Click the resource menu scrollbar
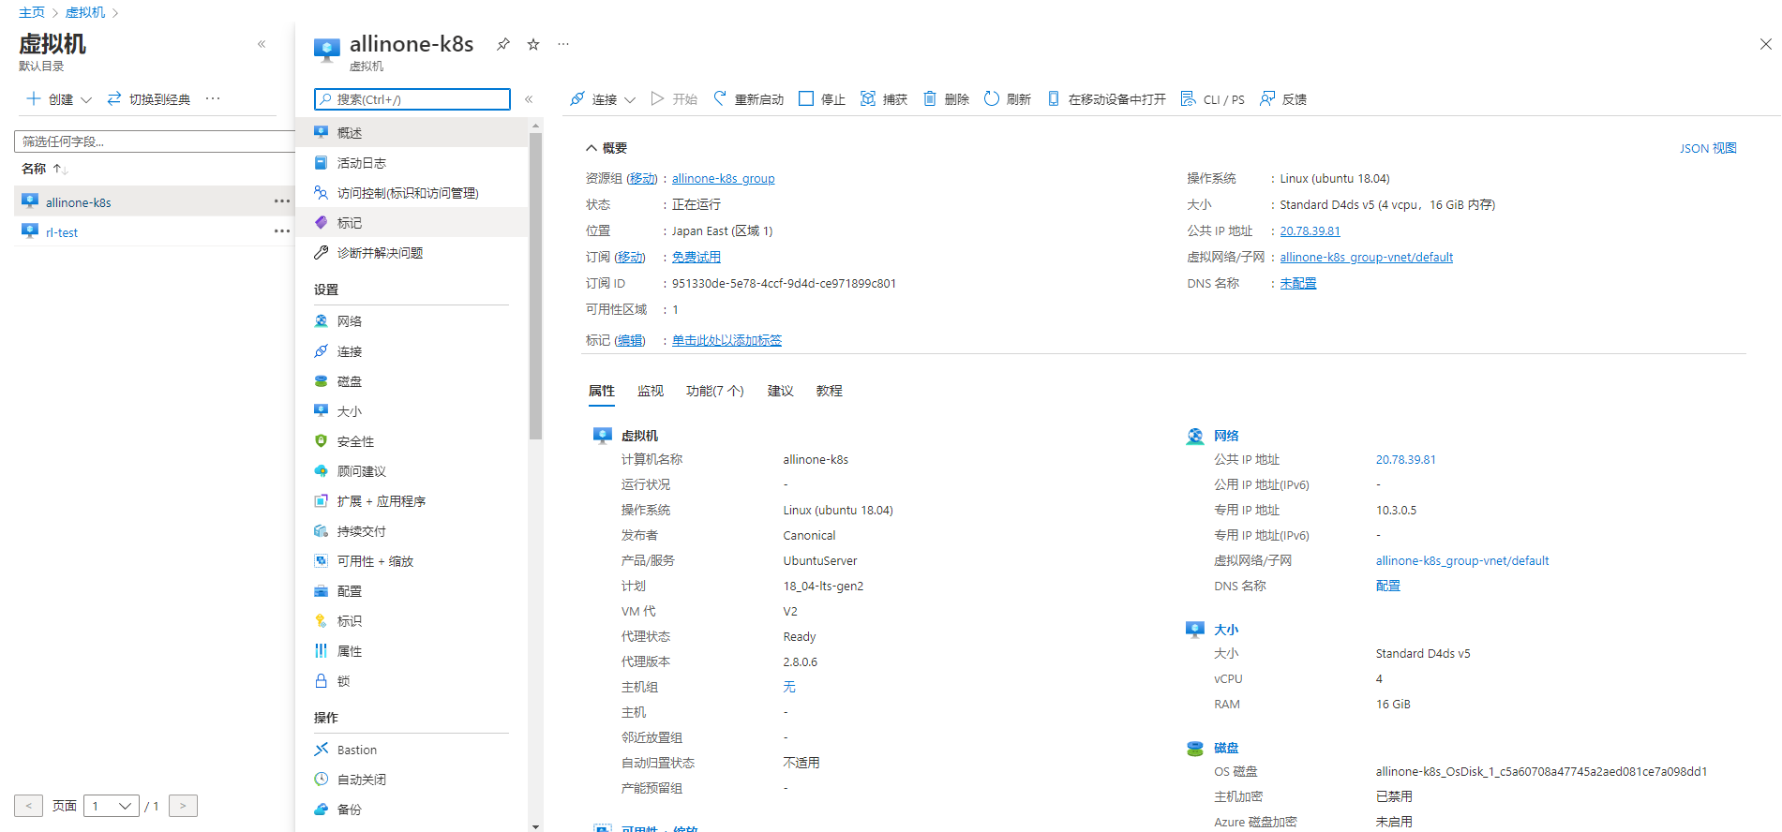Image resolution: width=1782 pixels, height=832 pixels. pos(535,286)
